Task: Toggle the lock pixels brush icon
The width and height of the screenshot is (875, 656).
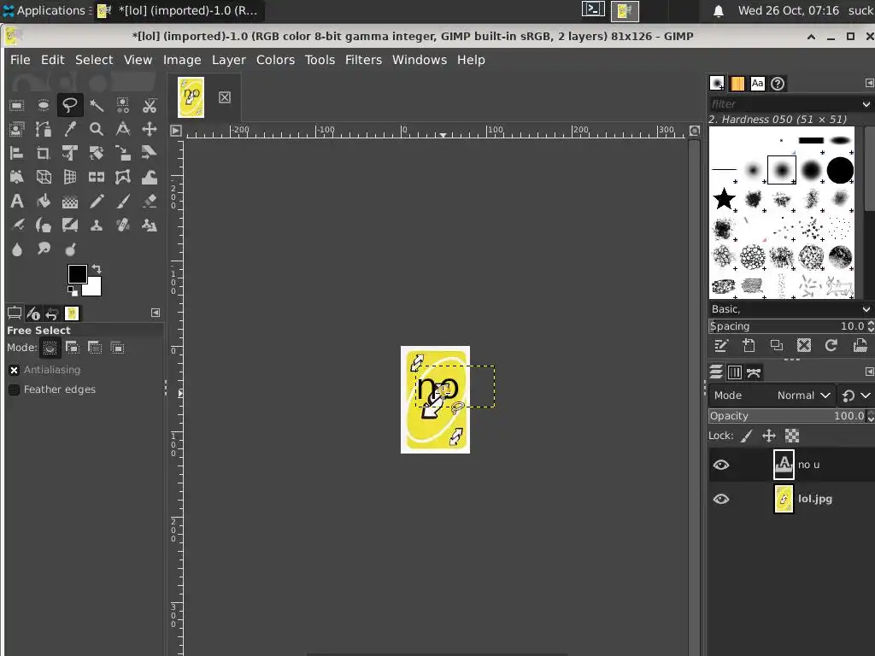Action: pos(747,436)
